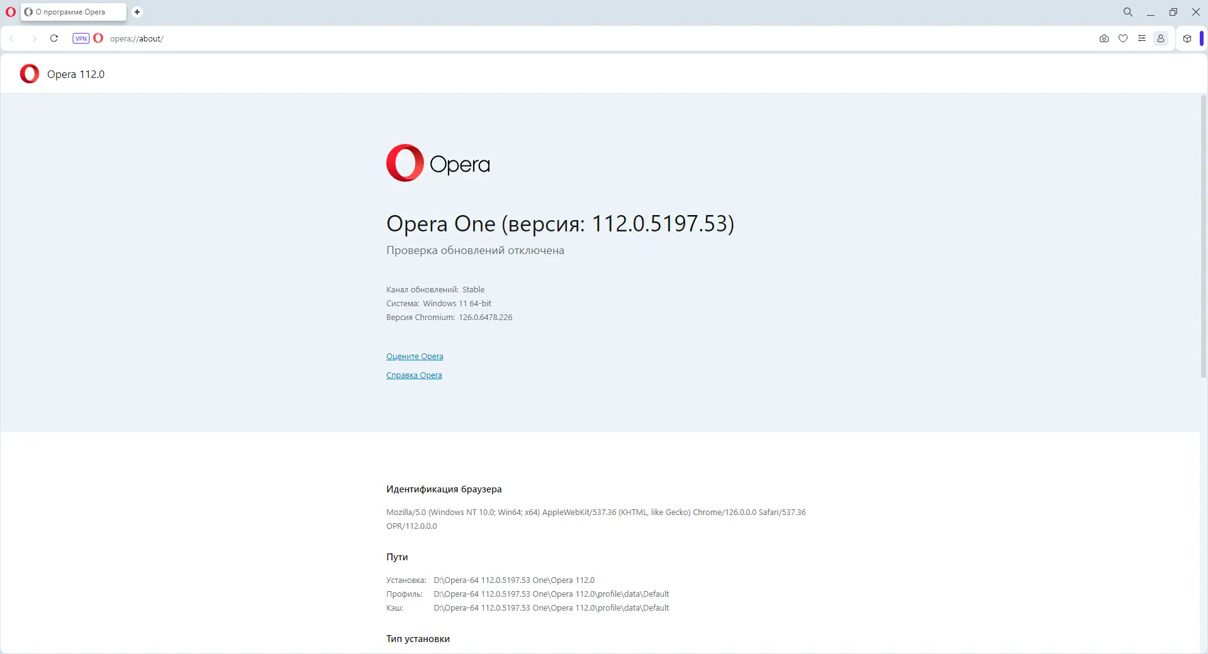Click the page's vertical scrollbar
The width and height of the screenshot is (1208, 654).
pyautogui.click(x=1204, y=236)
